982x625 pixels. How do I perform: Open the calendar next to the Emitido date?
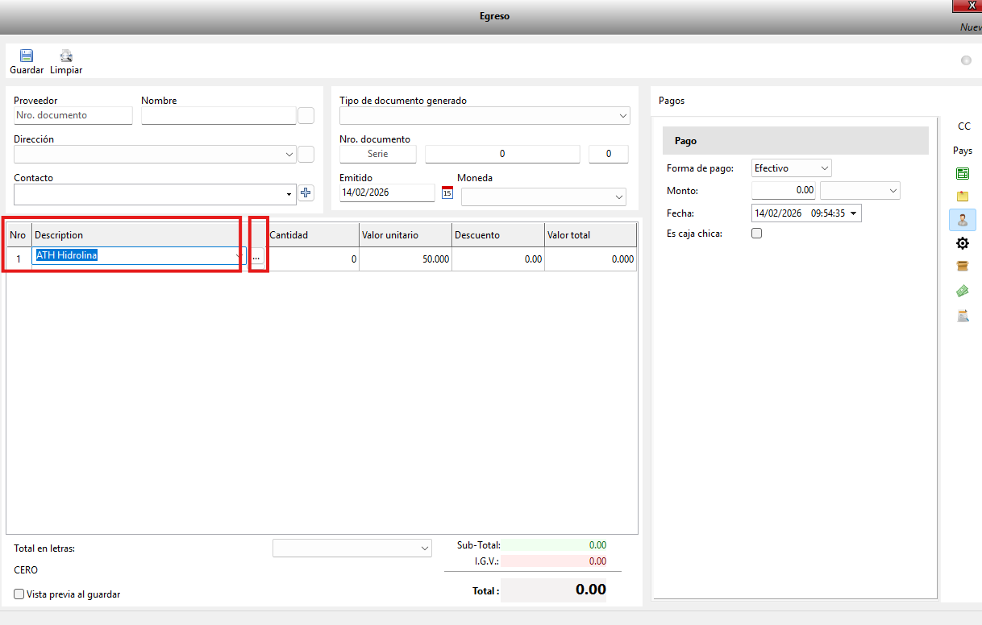pos(447,192)
